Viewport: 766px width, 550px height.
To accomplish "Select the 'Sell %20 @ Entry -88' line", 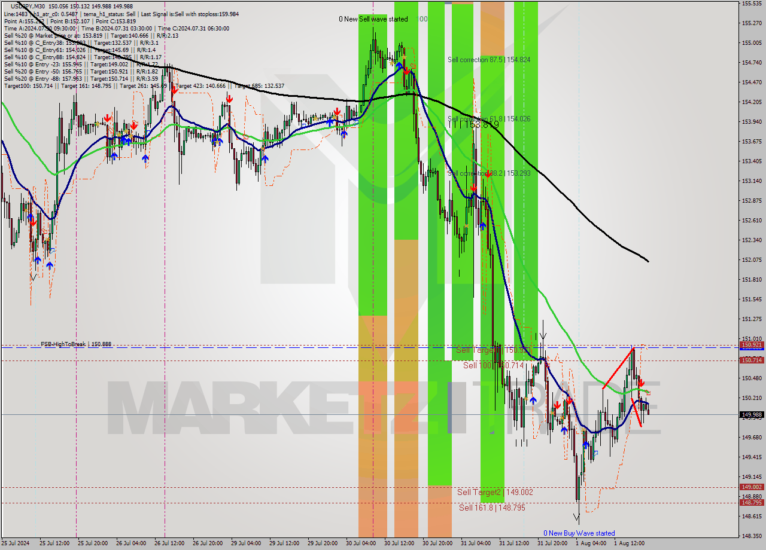I will pos(81,78).
